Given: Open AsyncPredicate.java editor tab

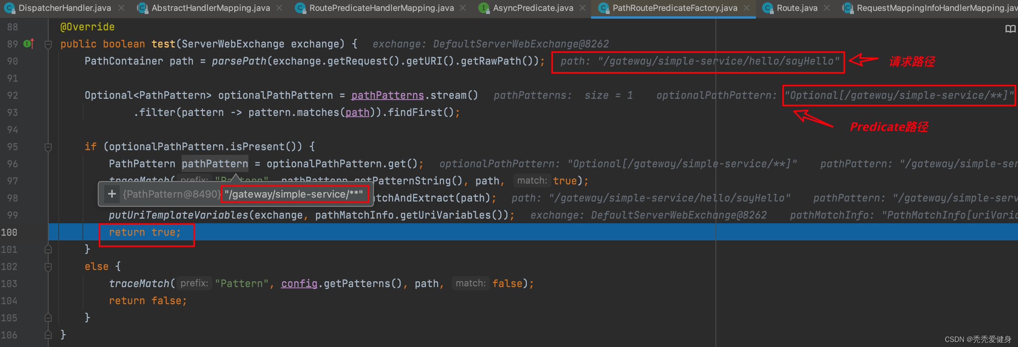Looking at the screenshot, I should coord(533,8).
